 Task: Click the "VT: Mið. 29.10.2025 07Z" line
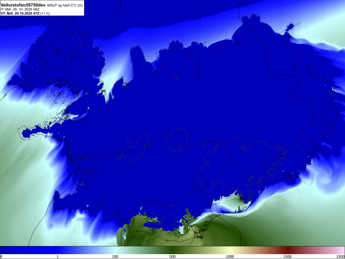click(x=20, y=13)
